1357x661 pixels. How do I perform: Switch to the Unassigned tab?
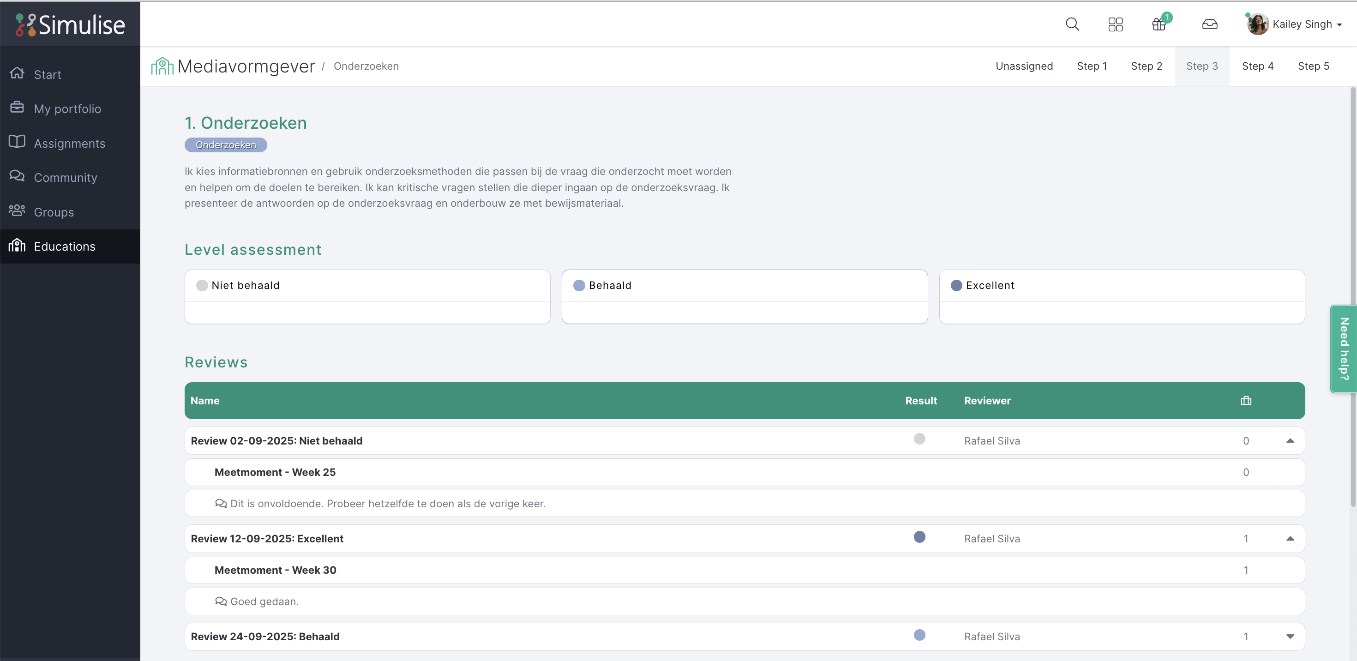(1024, 66)
